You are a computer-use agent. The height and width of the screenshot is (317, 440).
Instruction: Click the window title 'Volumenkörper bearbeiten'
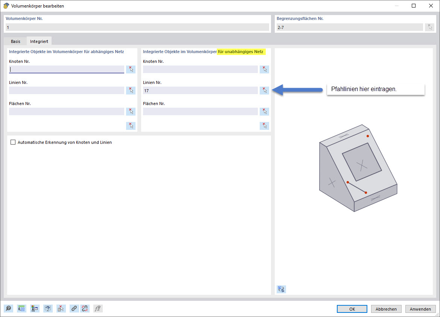coord(38,6)
